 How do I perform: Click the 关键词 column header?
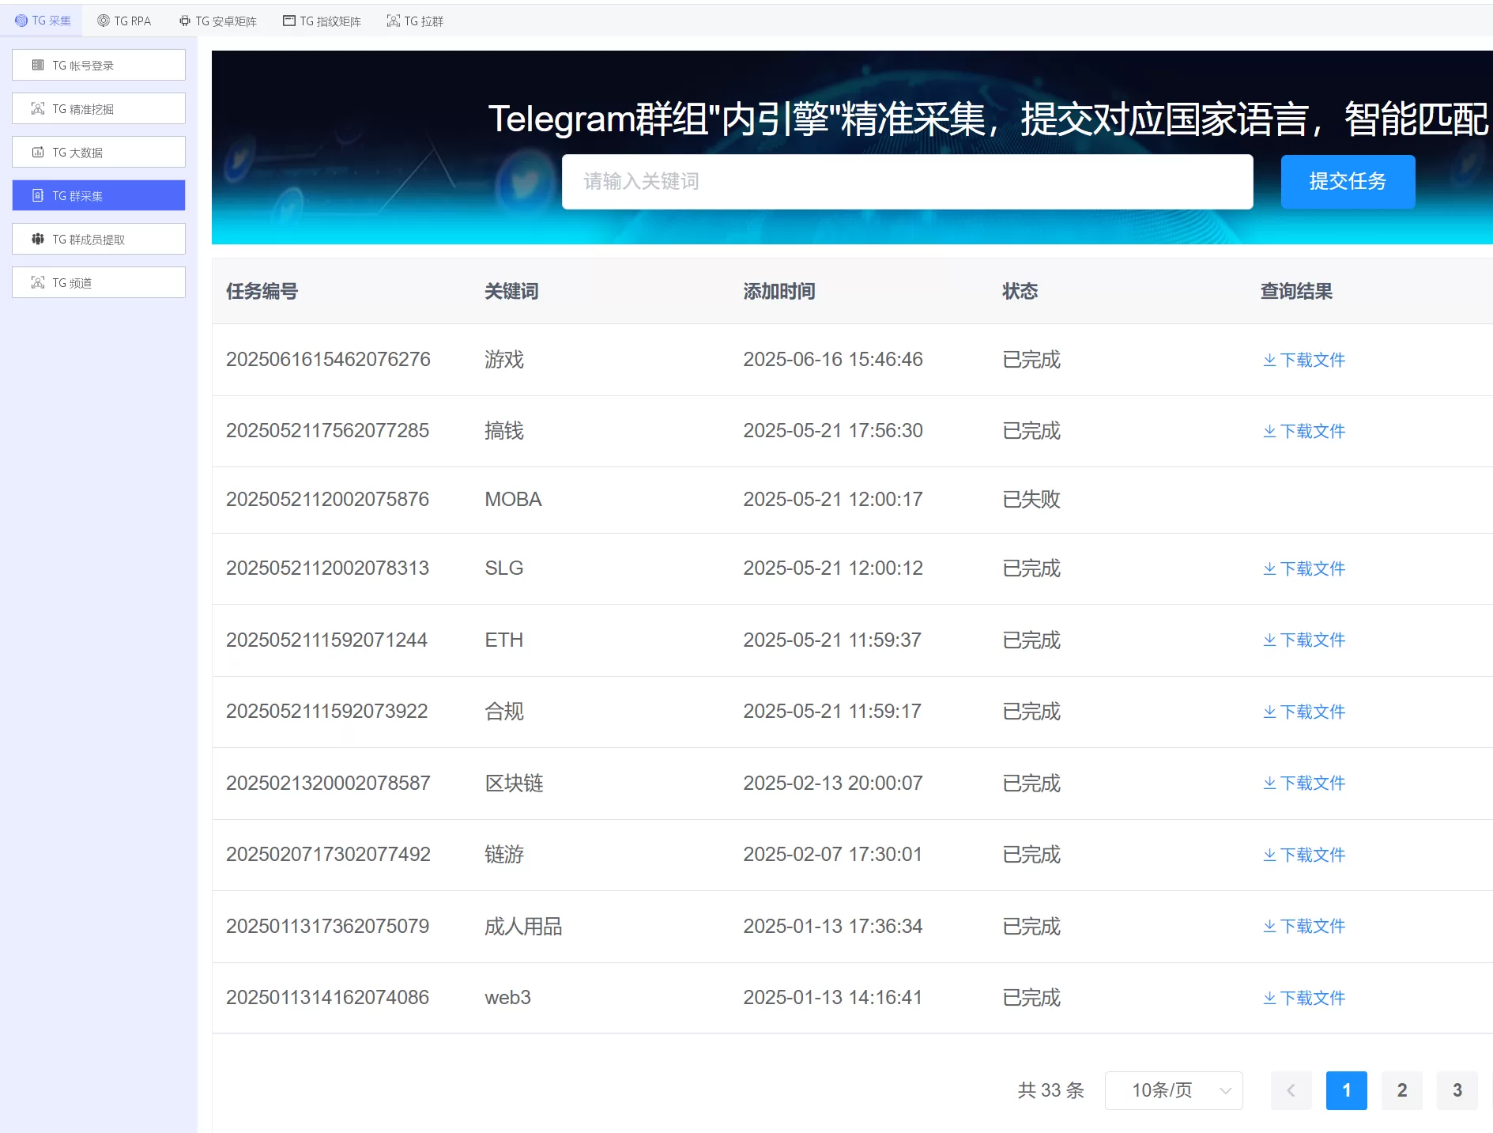click(511, 291)
